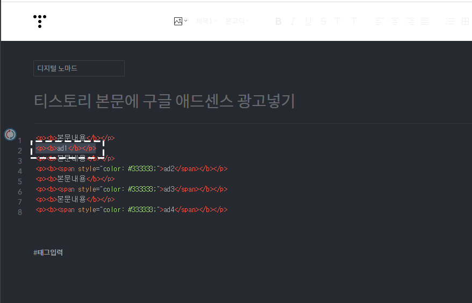The image size is (472, 303).
Task: Align text right
Action: [x=410, y=21]
